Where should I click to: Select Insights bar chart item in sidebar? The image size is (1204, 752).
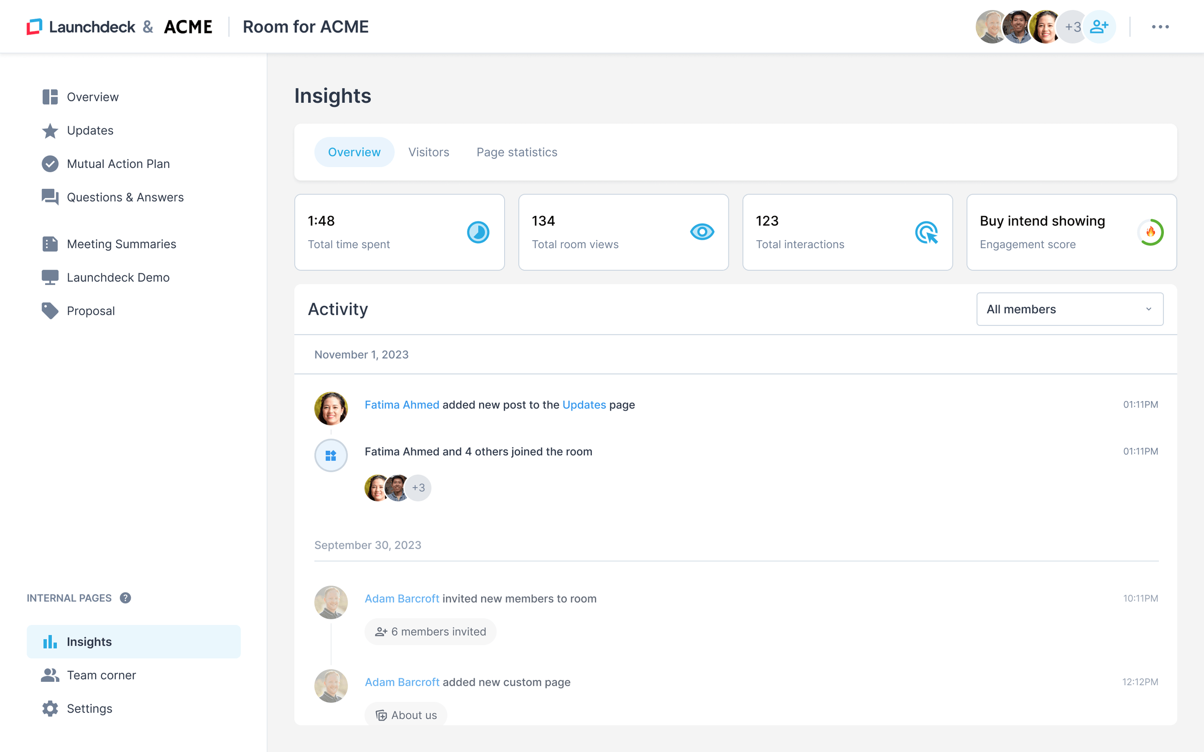pyautogui.click(x=133, y=642)
